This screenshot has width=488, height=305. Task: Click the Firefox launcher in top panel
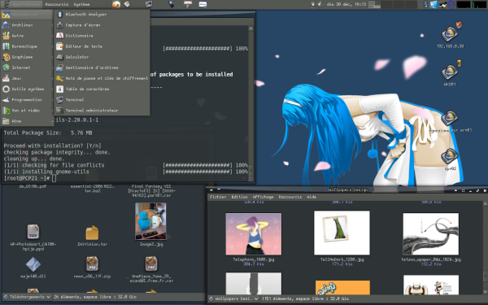point(116,4)
